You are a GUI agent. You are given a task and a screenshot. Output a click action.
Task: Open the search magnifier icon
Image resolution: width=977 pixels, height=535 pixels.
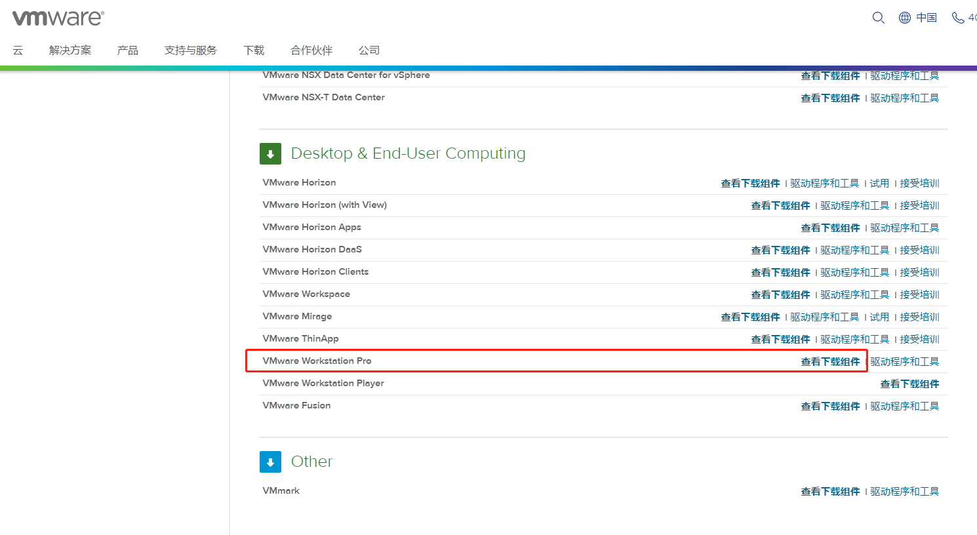click(x=879, y=18)
